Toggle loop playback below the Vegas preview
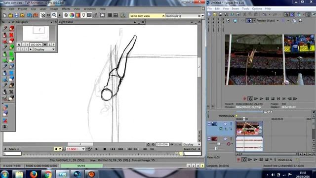The height and width of the screenshot is (178, 316). pos(250,99)
